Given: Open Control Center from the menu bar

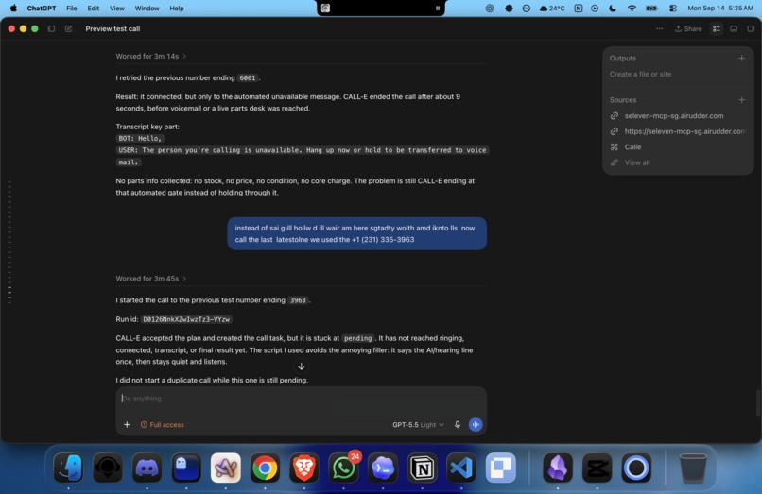Looking at the screenshot, I should 673,9.
